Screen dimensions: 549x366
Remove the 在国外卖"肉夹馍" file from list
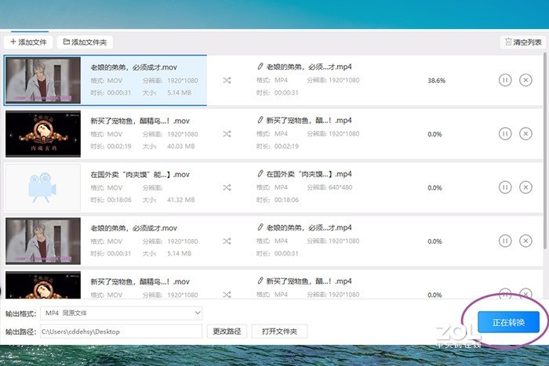point(525,187)
